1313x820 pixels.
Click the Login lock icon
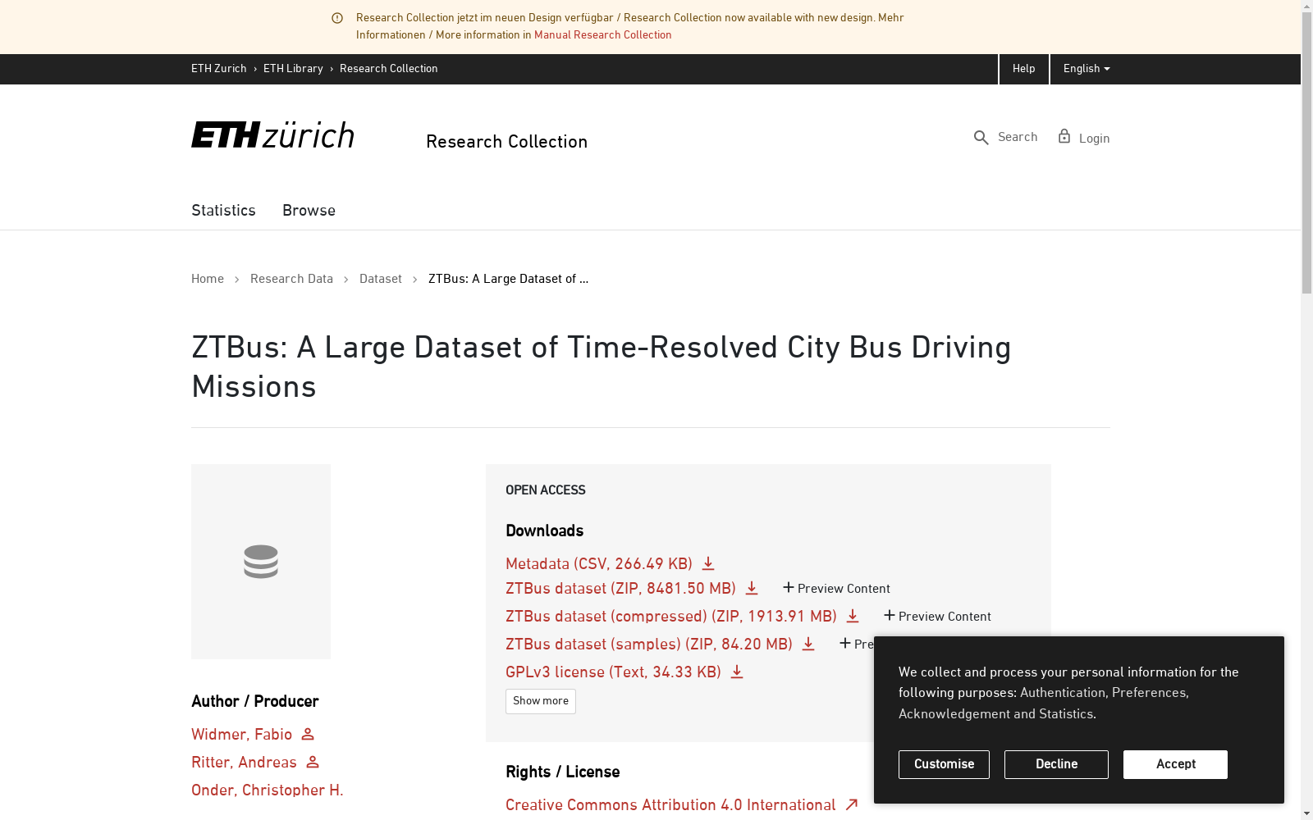(x=1064, y=136)
